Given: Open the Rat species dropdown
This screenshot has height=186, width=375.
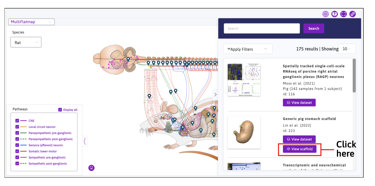Looking at the screenshot, I should pos(26,42).
